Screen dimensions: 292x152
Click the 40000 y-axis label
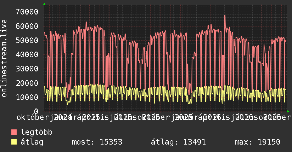(x=27, y=55)
